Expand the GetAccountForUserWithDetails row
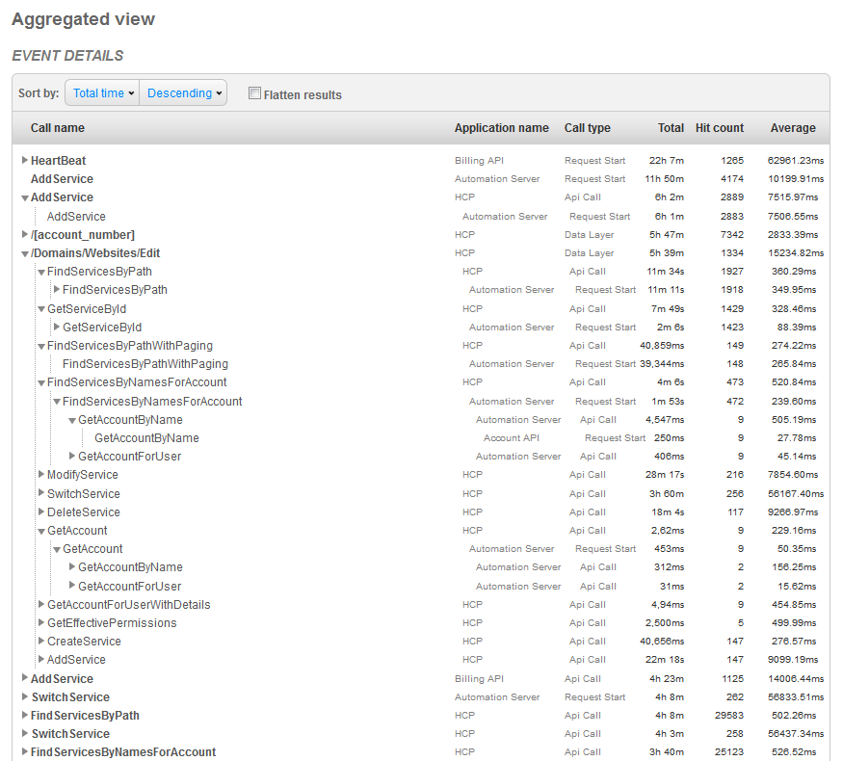Viewport: 843px width, 761px height. (x=40, y=604)
